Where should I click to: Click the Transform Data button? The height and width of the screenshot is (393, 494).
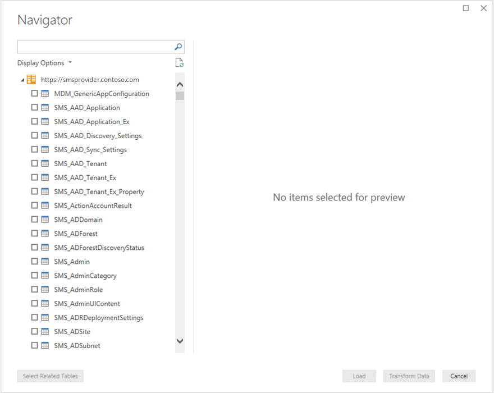coord(409,376)
